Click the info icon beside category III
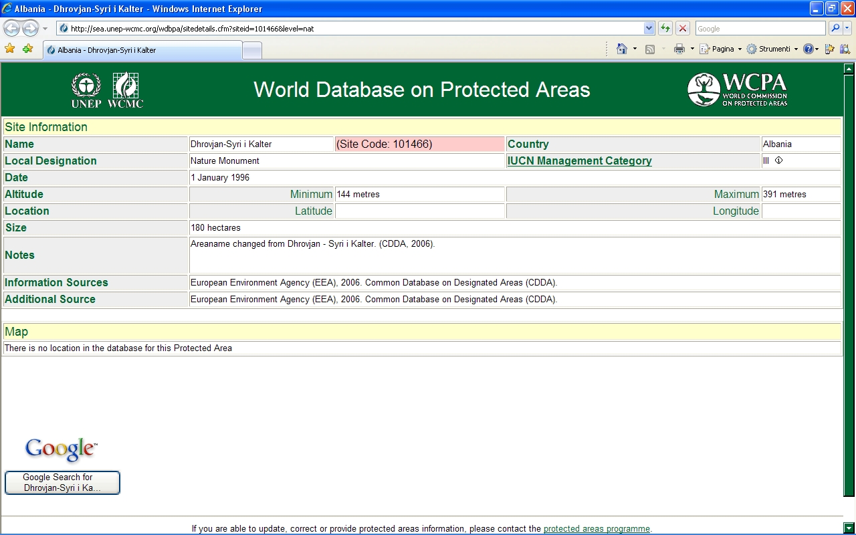Screen dimensions: 856x535 pyautogui.click(x=778, y=160)
